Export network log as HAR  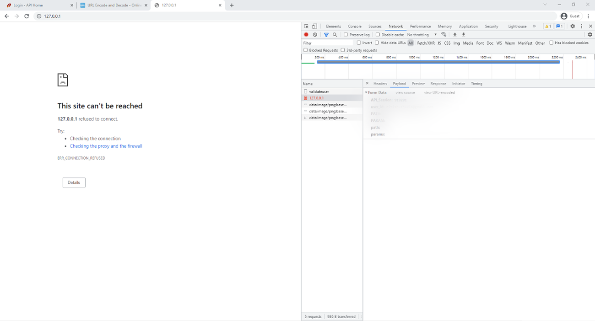[x=464, y=34]
